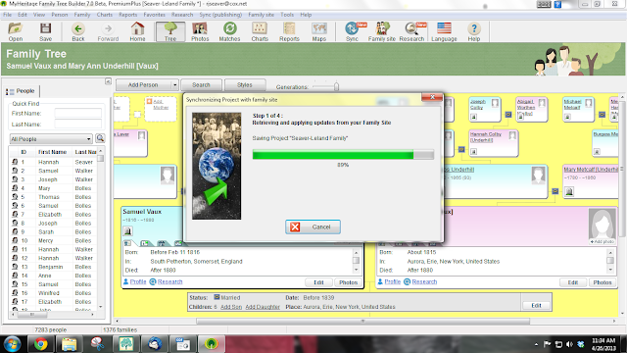627x353 pixels.
Task: Click the Quick Find search magnifier icon
Action: [100, 138]
